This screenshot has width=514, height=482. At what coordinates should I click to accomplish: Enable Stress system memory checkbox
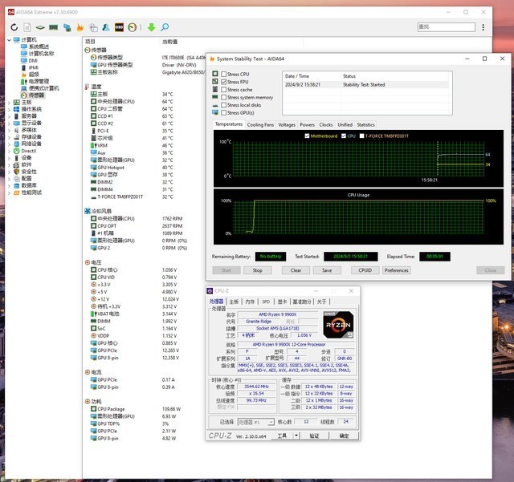pos(224,97)
